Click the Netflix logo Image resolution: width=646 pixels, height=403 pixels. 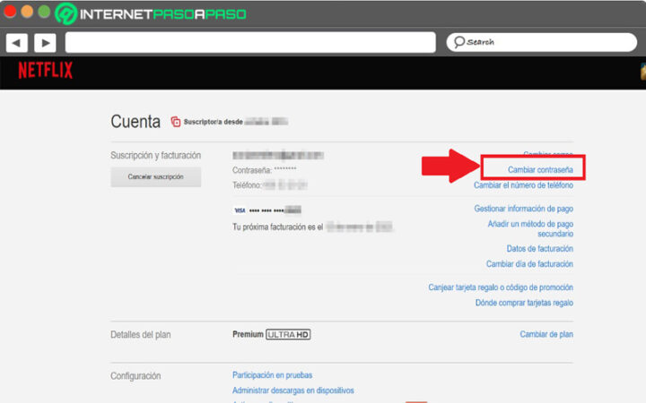46,70
